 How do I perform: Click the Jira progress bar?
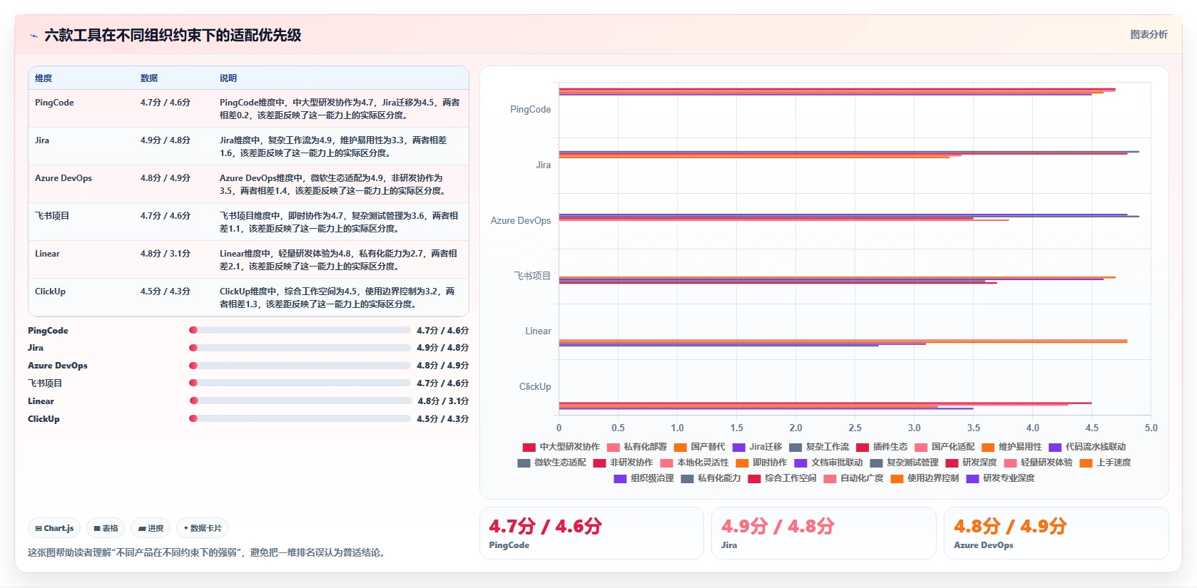click(300, 348)
